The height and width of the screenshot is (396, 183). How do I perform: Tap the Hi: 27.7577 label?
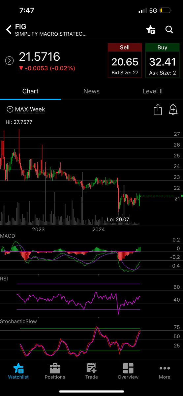click(x=19, y=122)
